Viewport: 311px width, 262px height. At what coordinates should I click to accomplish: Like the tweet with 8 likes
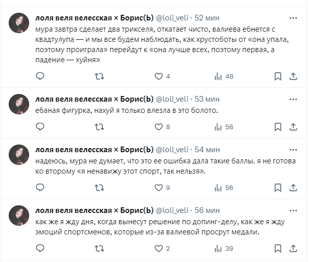(159, 127)
